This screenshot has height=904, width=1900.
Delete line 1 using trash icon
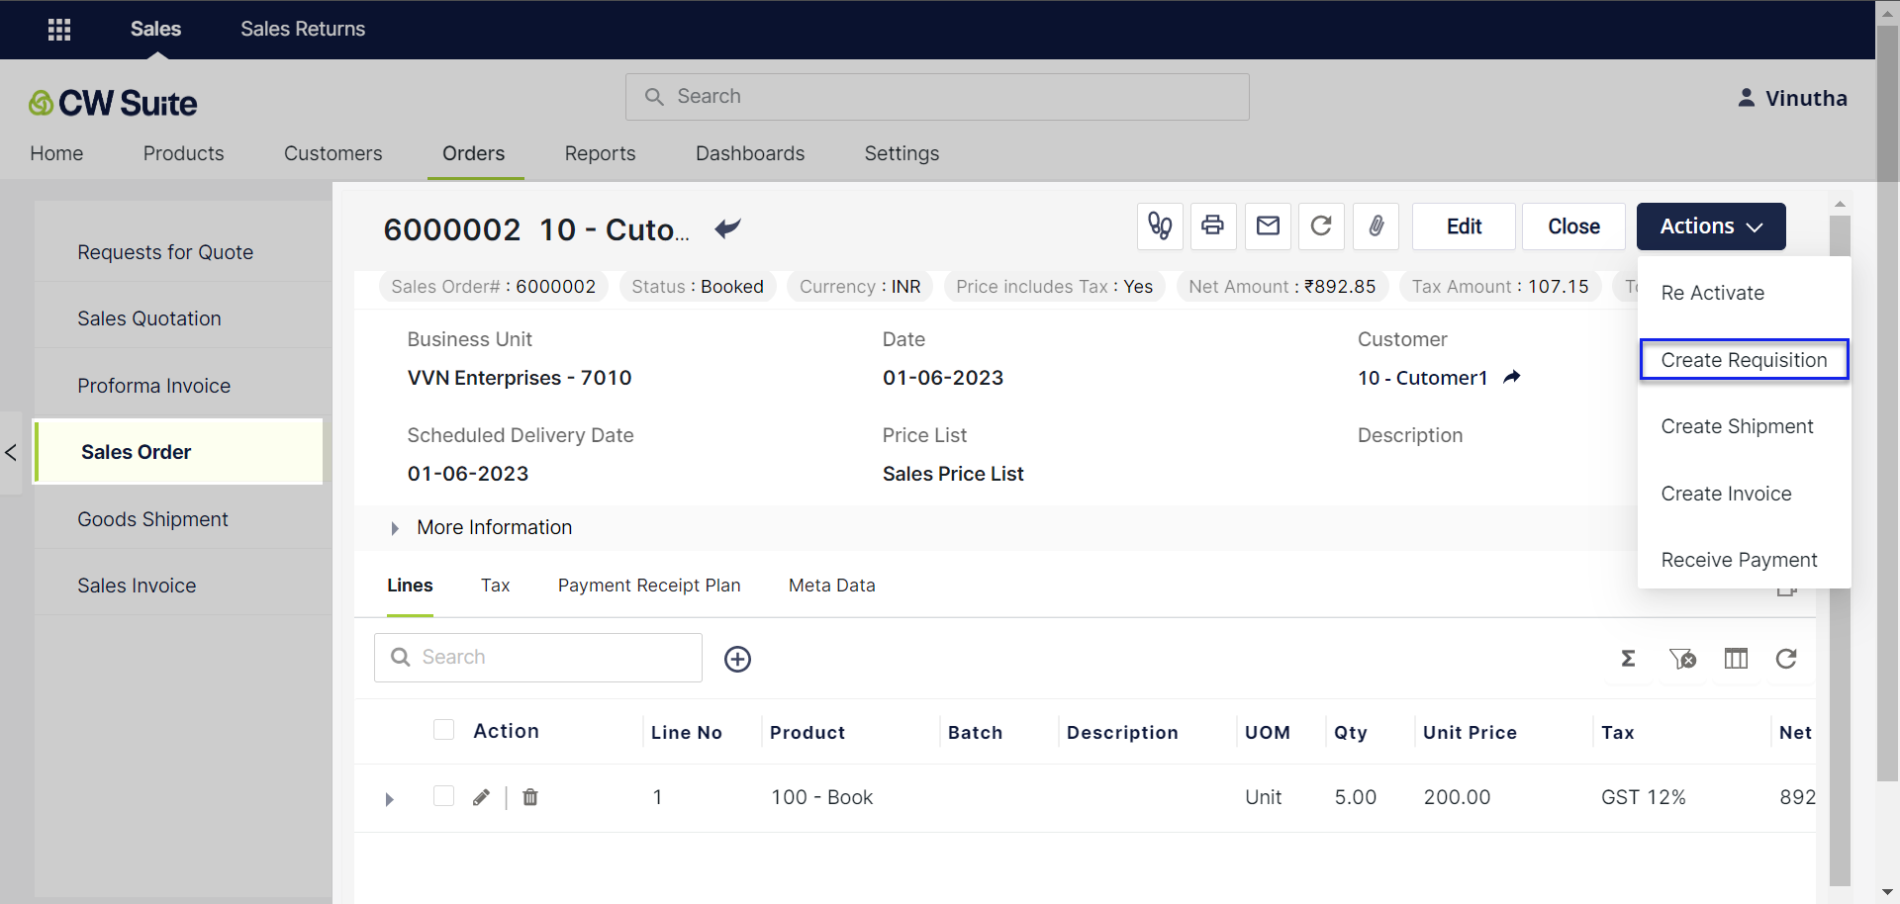[530, 797]
